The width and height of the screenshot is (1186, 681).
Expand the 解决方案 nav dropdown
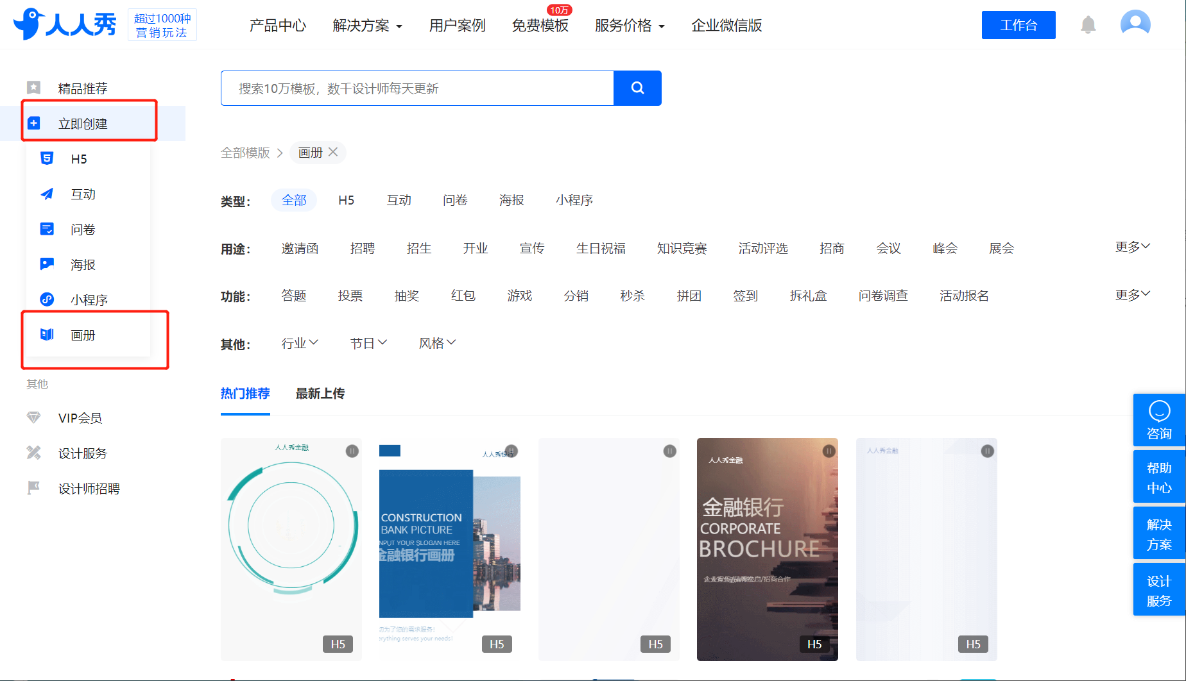367,26
